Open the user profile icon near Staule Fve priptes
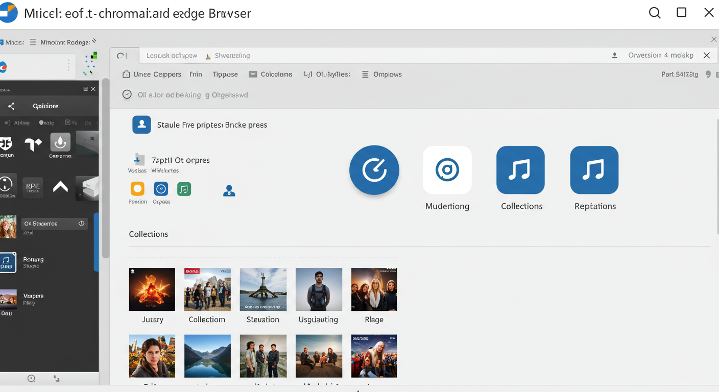Image resolution: width=719 pixels, height=392 pixels. (x=141, y=125)
